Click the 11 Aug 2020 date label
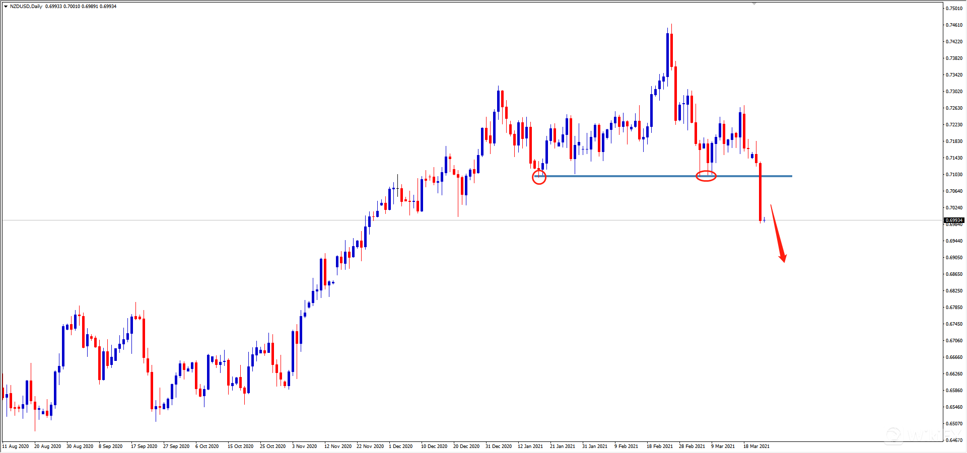The width and height of the screenshot is (967, 453). pyautogui.click(x=16, y=446)
